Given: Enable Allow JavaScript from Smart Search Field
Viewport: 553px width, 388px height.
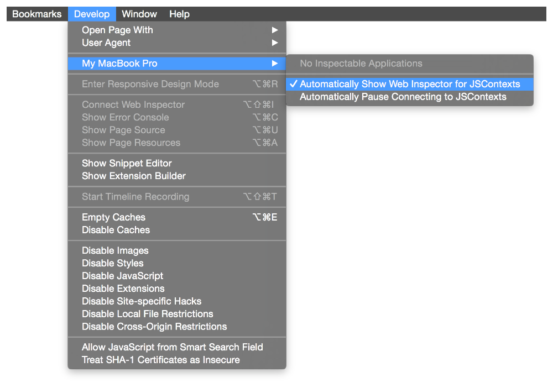Looking at the screenshot, I should click(173, 347).
